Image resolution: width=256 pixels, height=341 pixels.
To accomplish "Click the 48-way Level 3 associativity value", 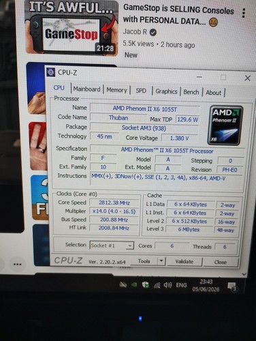I will coord(225,230).
